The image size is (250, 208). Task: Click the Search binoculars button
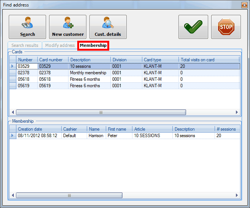click(27, 27)
